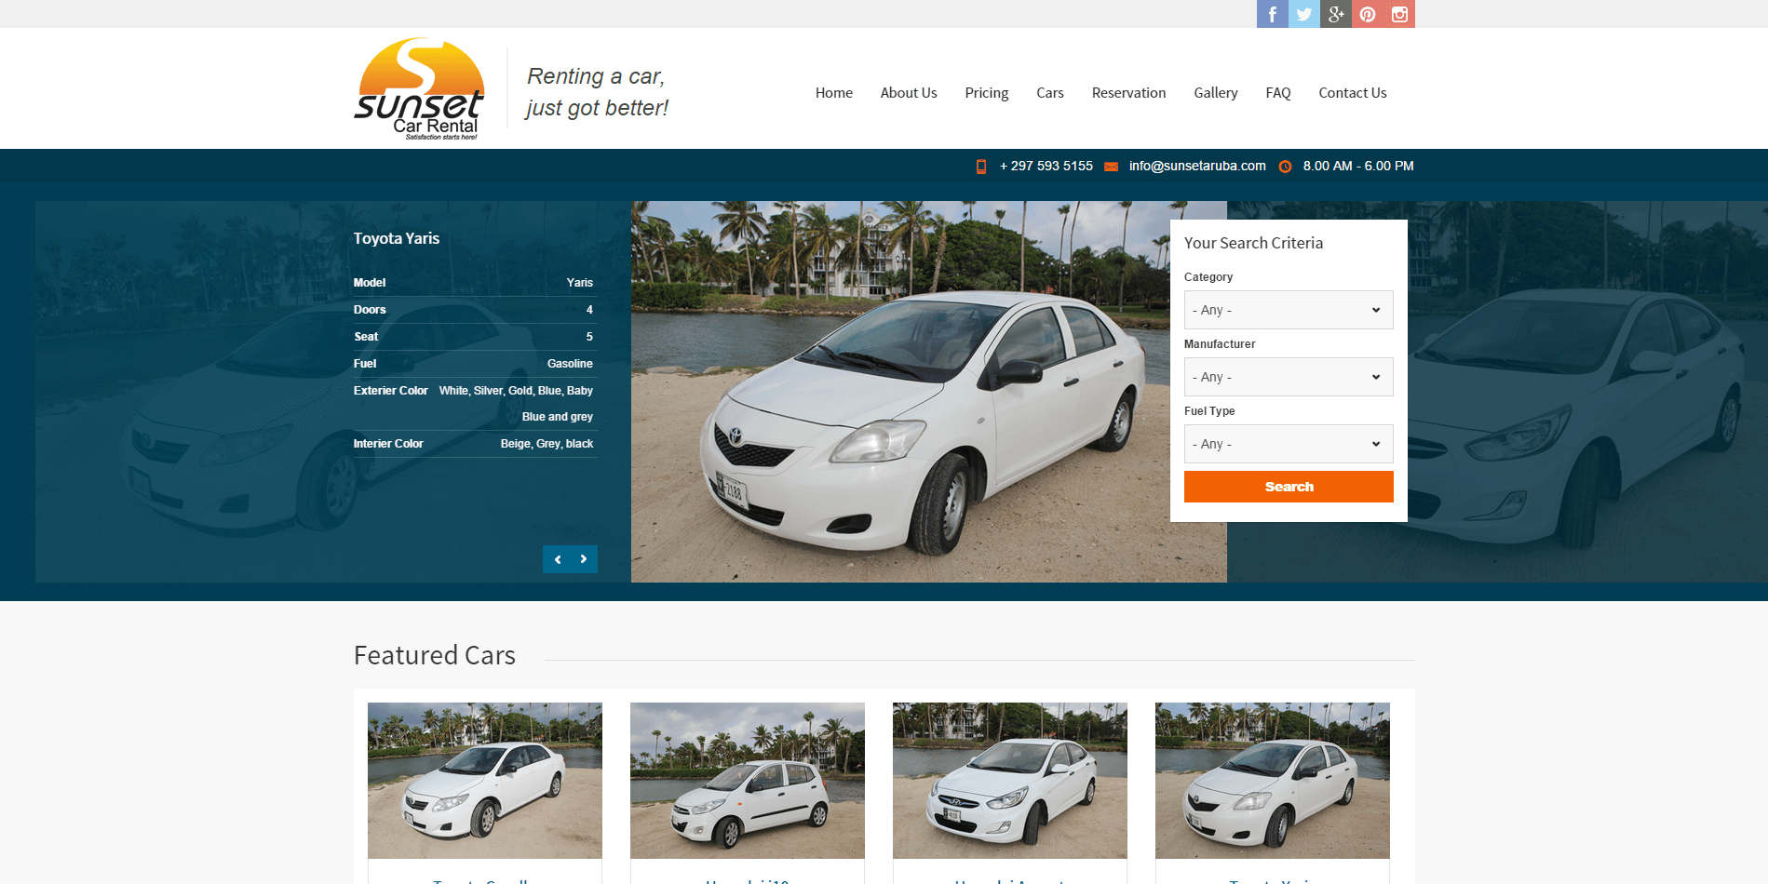Open the Google+ social icon
Viewport: 1768px width, 884px height.
click(x=1334, y=14)
